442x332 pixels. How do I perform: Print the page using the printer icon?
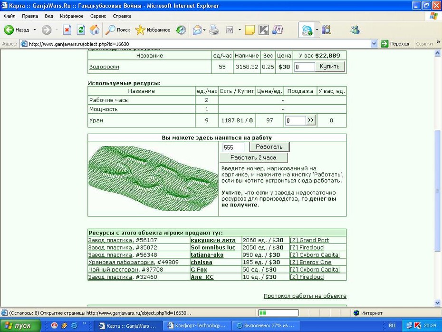(x=214, y=30)
